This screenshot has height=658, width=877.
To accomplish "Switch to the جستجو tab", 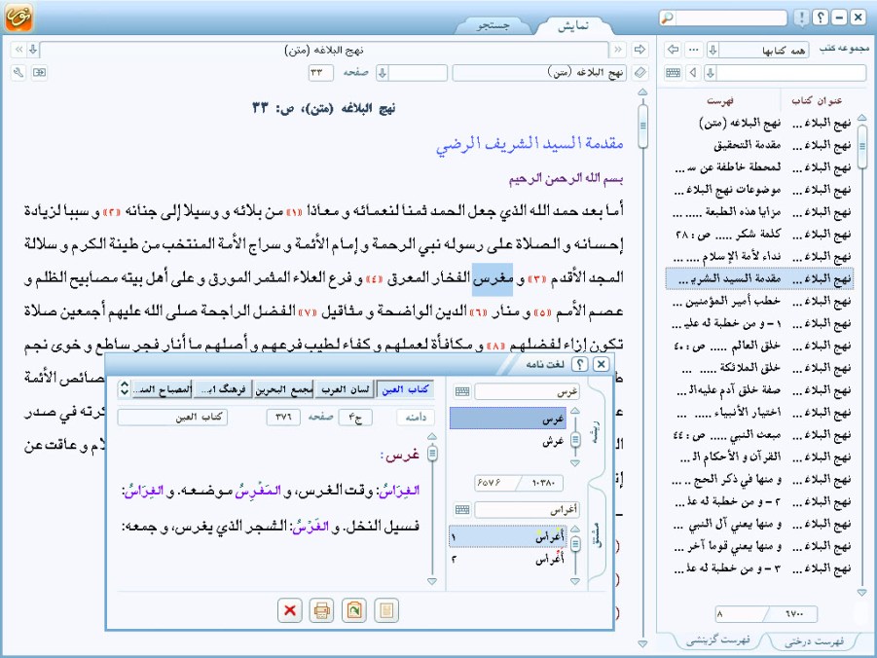I will point(493,25).
